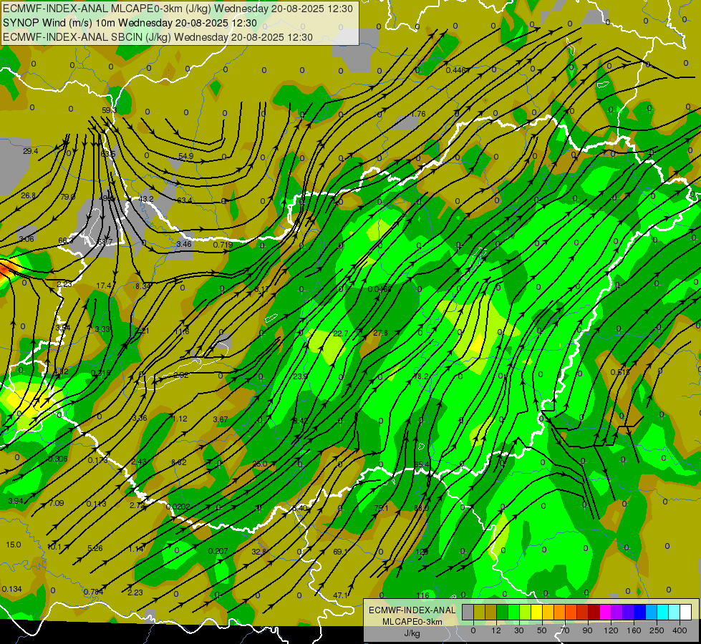Click the map value 59.3
The height and width of the screenshot is (644, 701).
click(x=109, y=110)
